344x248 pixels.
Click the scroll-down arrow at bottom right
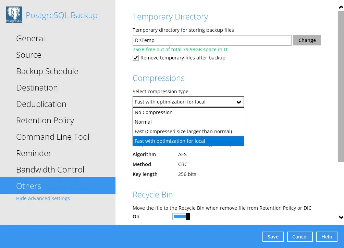(341, 217)
